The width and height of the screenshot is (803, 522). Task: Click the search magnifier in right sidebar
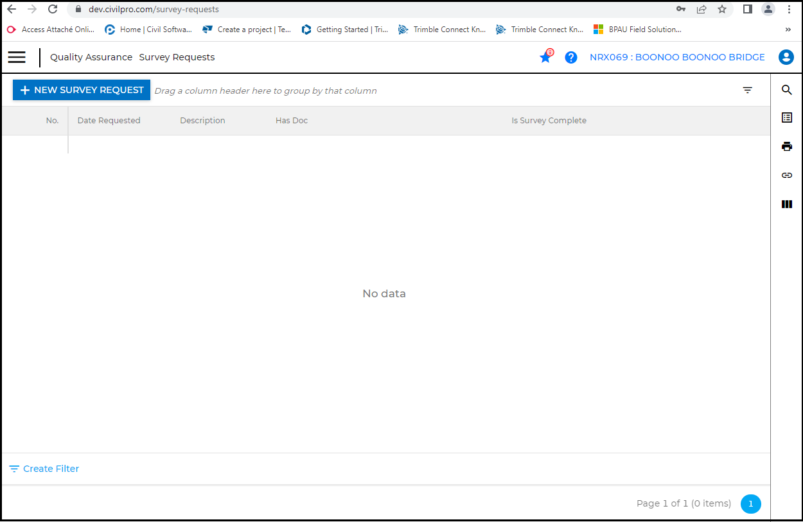[x=786, y=90]
